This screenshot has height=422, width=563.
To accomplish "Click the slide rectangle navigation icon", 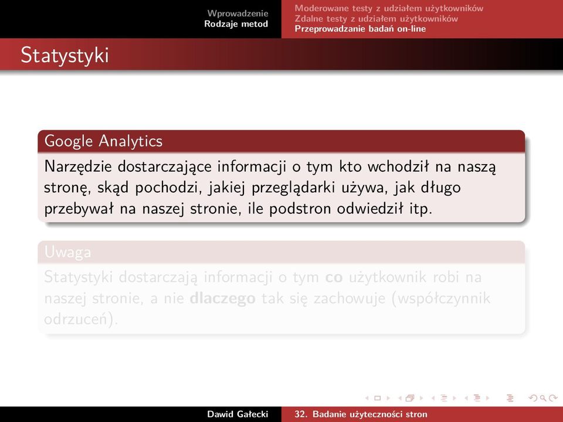I will [x=377, y=398].
